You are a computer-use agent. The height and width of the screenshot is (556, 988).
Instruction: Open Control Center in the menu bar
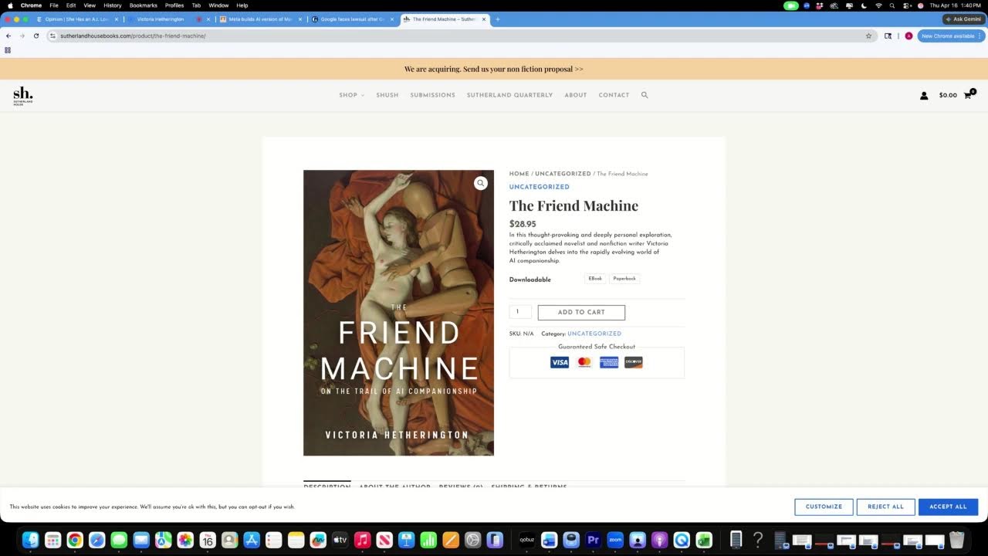coord(907,5)
